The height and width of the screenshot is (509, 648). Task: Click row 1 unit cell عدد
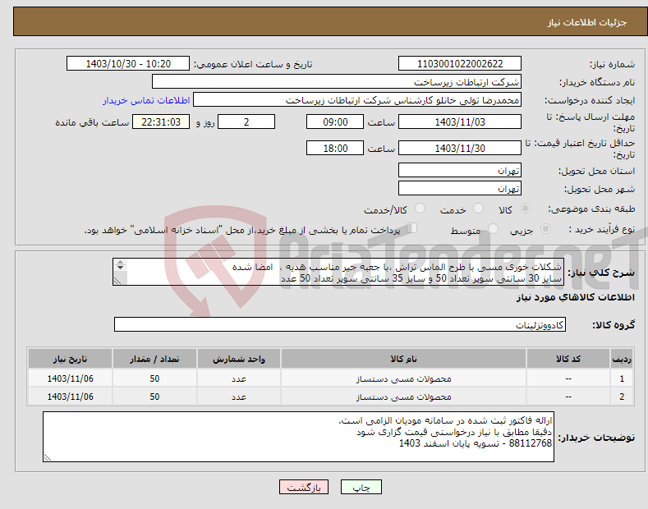pyautogui.click(x=239, y=378)
